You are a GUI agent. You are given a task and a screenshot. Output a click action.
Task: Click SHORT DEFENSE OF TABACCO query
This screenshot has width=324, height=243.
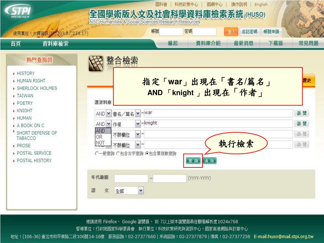[x=37, y=135]
